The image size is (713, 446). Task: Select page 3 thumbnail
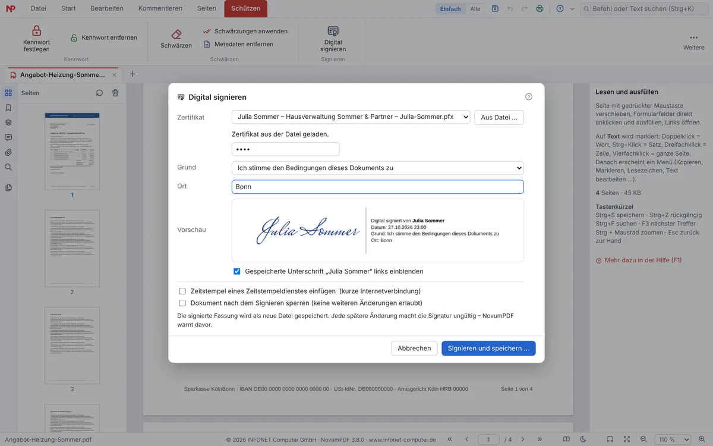point(72,346)
